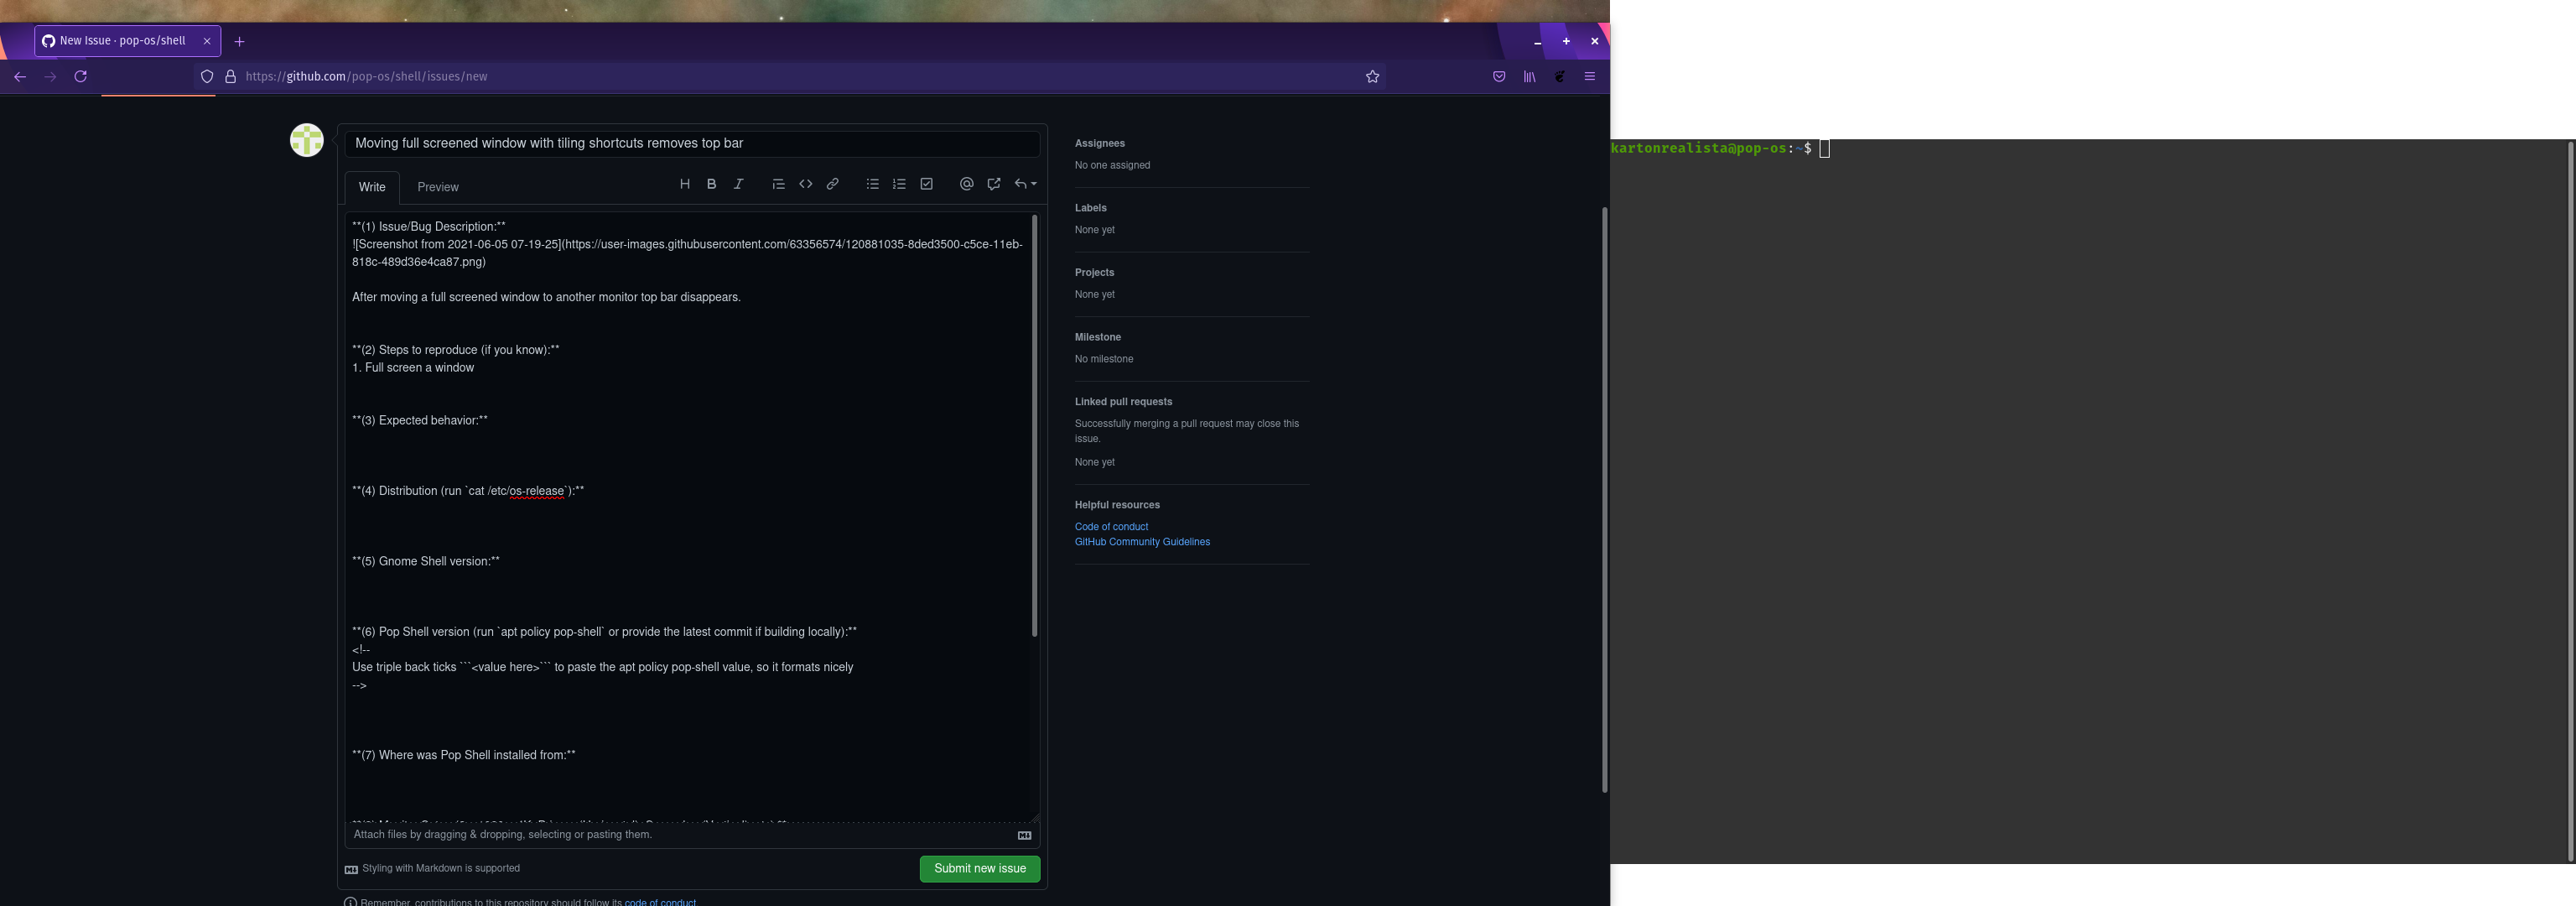The image size is (2576, 906).
Task: Reference an issue with the cross-reference icon
Action: (993, 183)
